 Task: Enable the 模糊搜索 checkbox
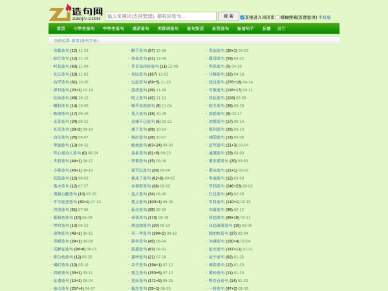coord(278,17)
